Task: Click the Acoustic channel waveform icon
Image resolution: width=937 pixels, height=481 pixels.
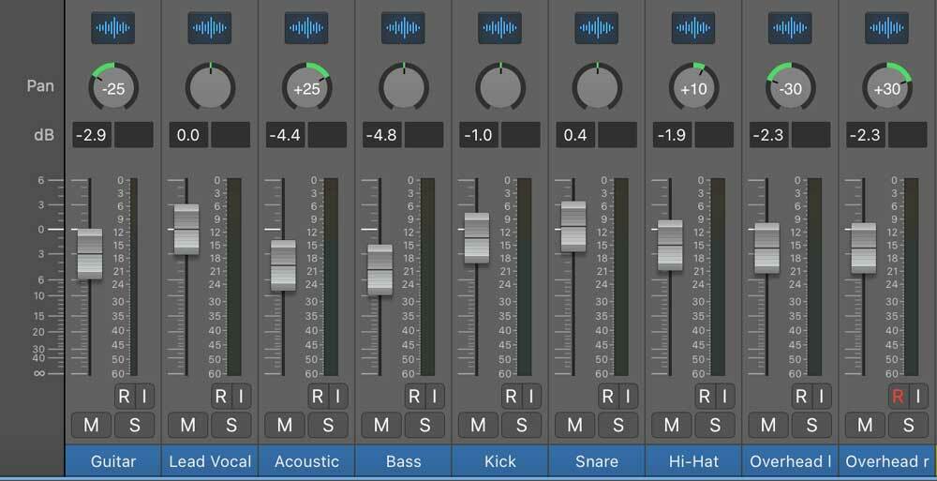Action: tap(306, 27)
